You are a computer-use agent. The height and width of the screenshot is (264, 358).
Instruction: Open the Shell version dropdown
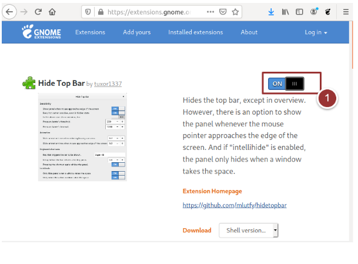(249, 230)
